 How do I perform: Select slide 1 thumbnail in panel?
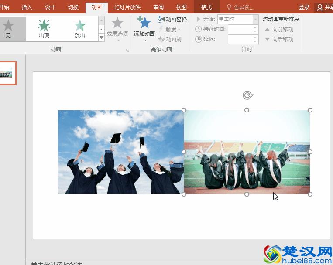point(8,73)
